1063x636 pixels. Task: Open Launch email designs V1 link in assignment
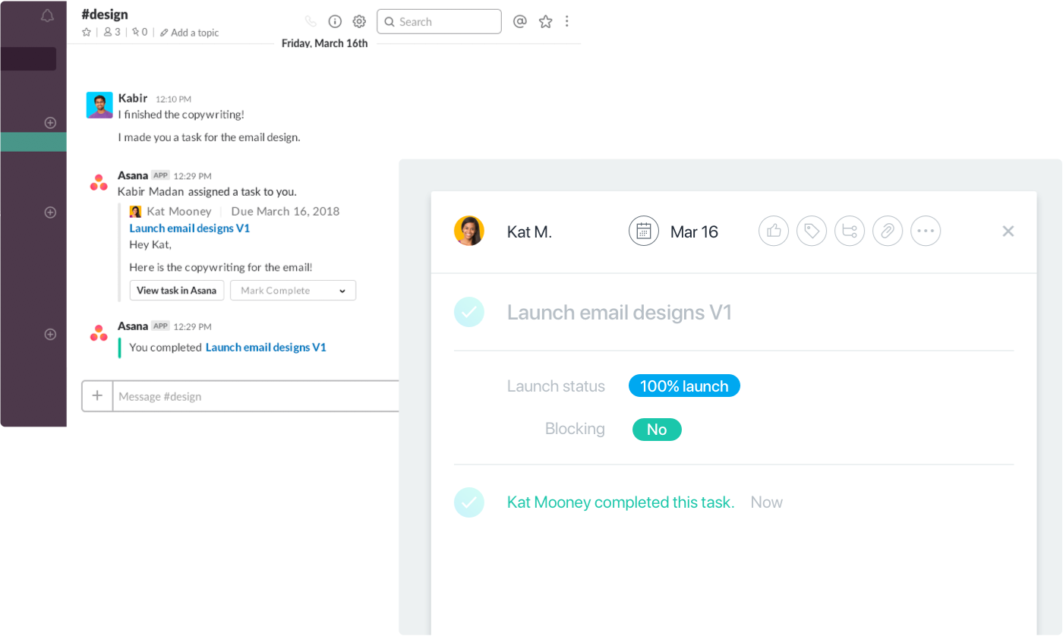(x=189, y=228)
